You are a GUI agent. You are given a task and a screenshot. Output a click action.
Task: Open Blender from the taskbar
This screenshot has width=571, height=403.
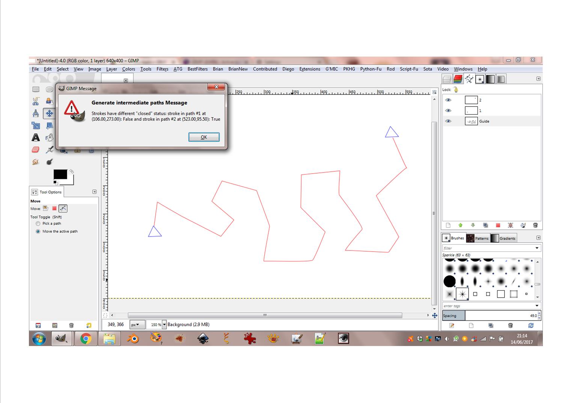(133, 339)
